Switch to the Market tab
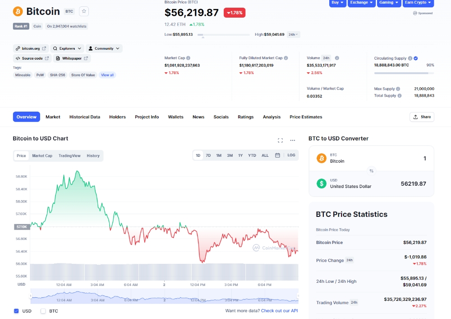This screenshot has height=319, width=451. [53, 117]
